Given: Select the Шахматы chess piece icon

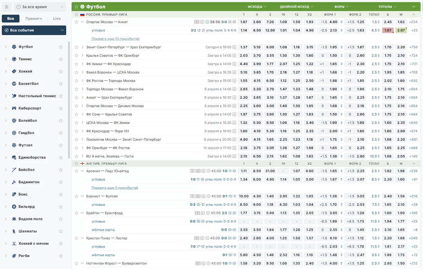Looking at the screenshot, I should (14, 231).
